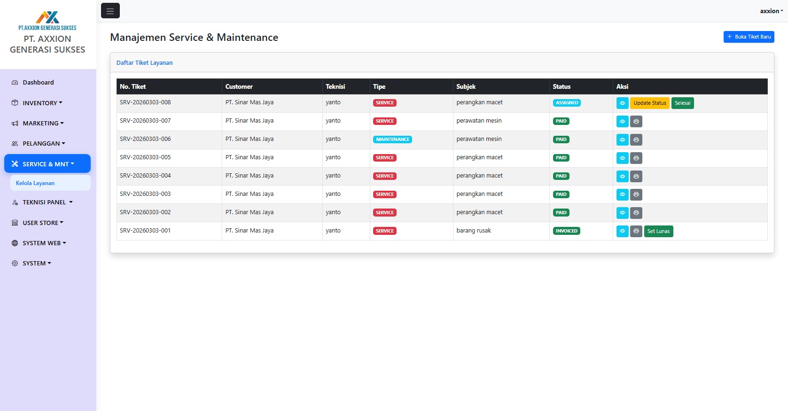Click the 'Status' column header
The image size is (788, 411).
coord(581,86)
